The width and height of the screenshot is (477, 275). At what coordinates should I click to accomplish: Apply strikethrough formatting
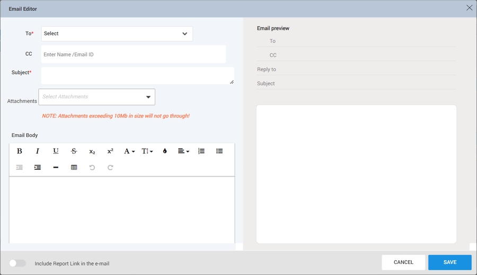(74, 151)
